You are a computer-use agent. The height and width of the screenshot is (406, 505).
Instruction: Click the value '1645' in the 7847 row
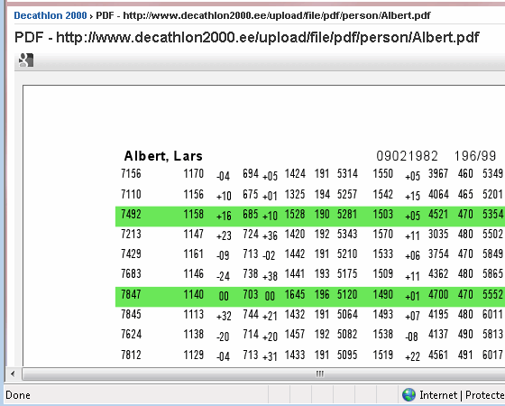(x=295, y=294)
